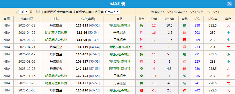Select 第一节、总分 radio option
The image size is (235, 94).
199,11
